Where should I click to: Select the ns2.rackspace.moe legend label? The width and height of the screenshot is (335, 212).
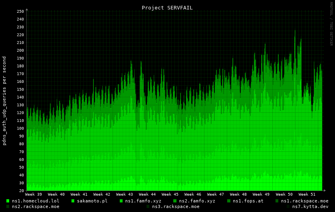point(36,206)
